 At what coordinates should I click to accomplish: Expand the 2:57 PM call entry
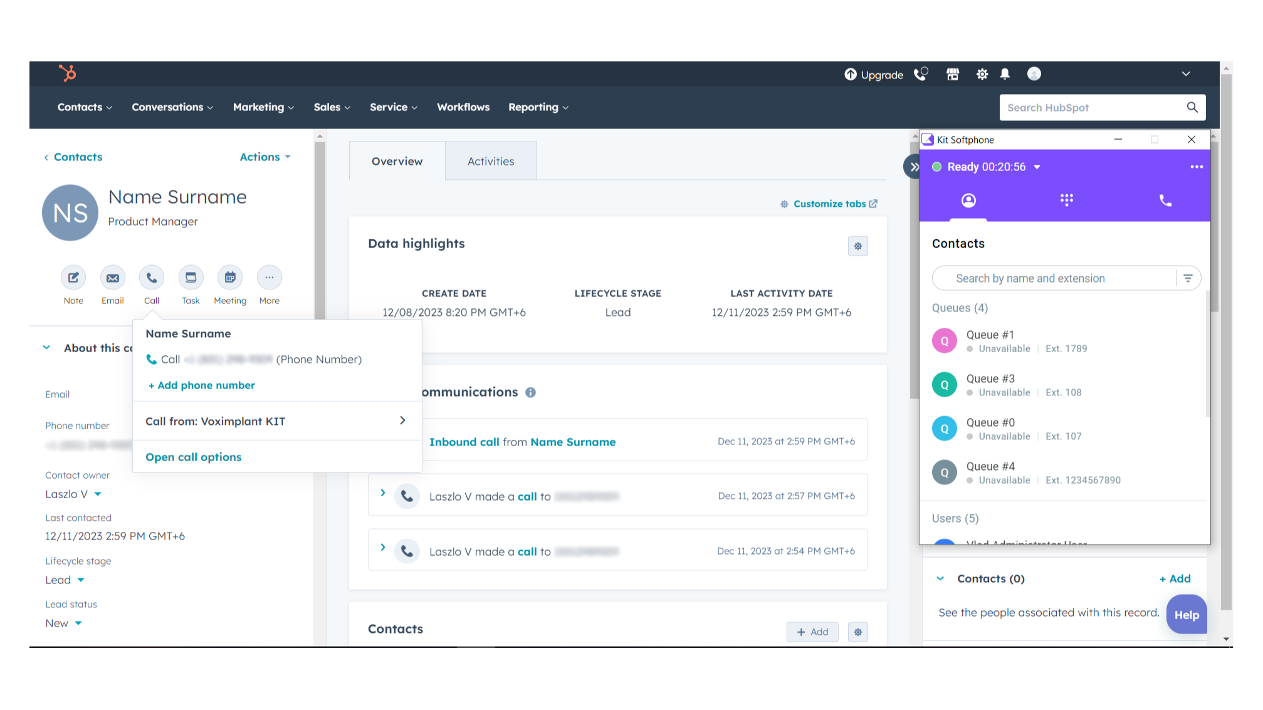[x=383, y=493]
